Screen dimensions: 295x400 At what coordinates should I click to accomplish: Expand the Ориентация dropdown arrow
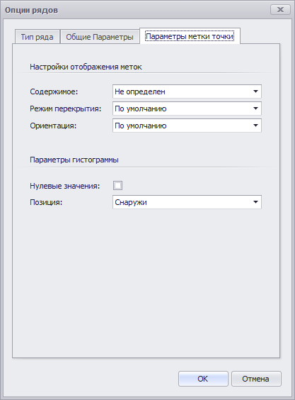(x=255, y=126)
